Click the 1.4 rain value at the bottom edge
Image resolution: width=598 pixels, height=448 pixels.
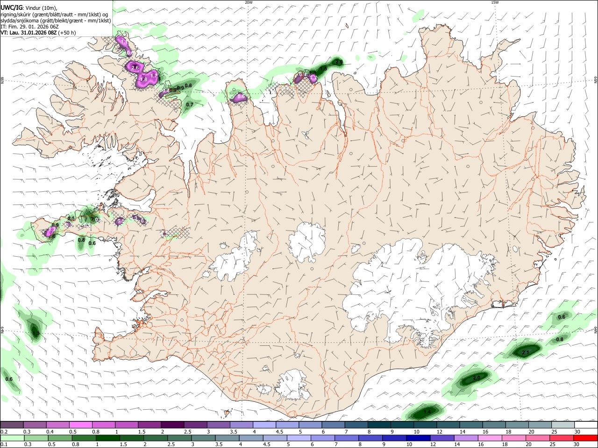[427, 412]
